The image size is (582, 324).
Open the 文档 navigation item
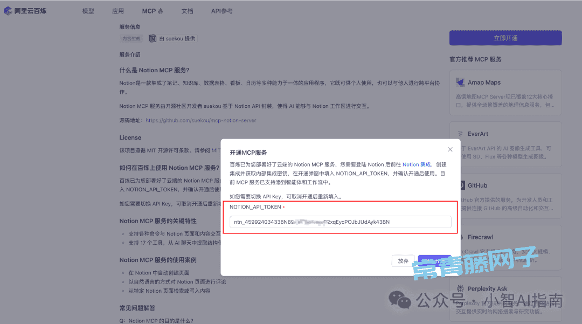(x=187, y=11)
